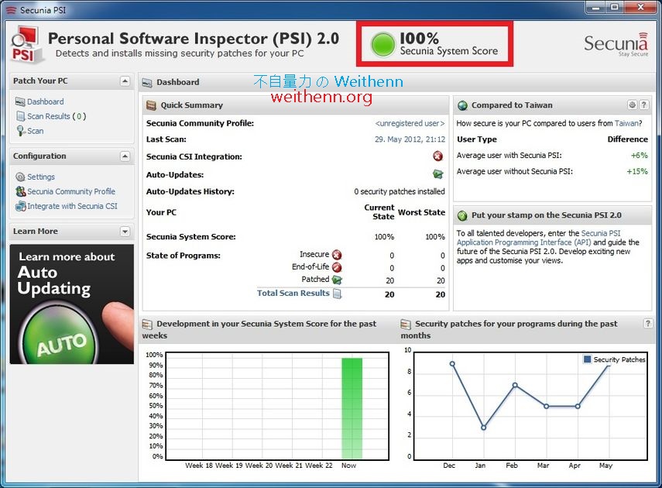Click the System Score development chart icon
Screen dimensions: 662x488
pos(147,324)
